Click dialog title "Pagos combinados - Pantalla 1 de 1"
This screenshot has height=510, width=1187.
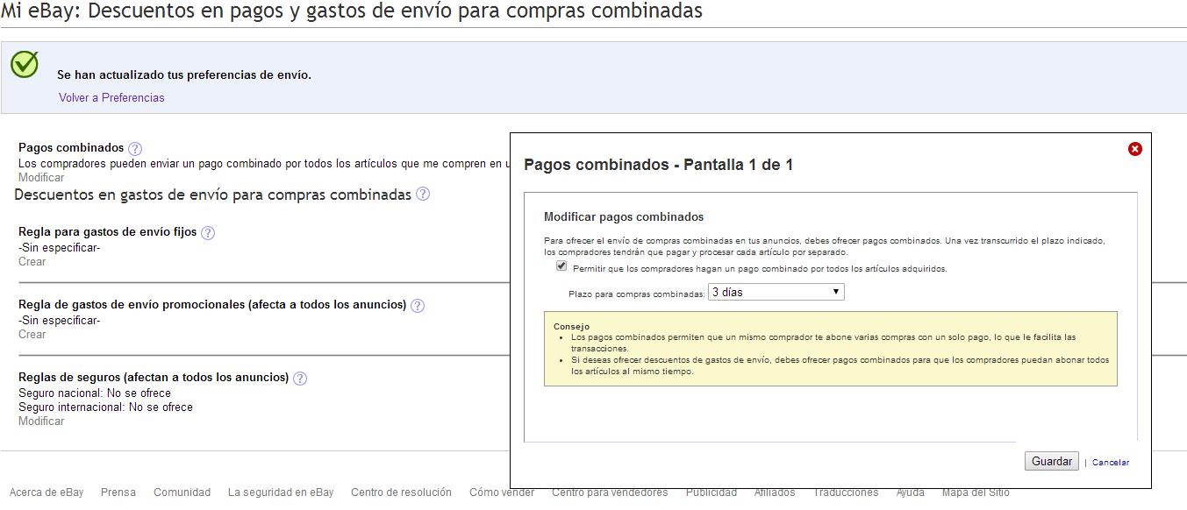pos(658,165)
